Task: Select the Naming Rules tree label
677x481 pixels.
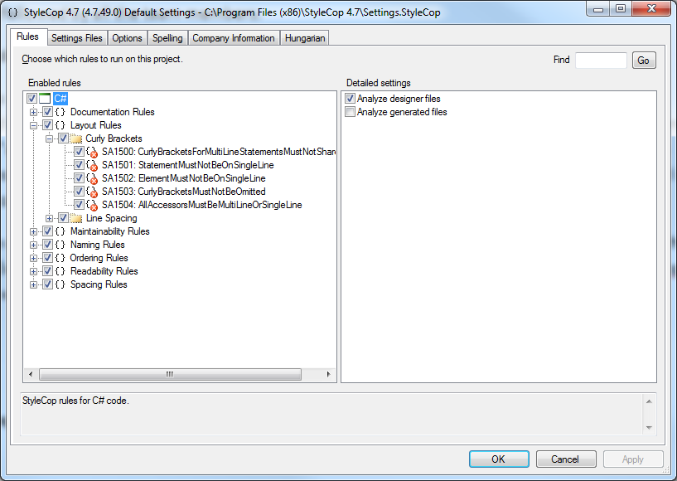Action: click(98, 245)
